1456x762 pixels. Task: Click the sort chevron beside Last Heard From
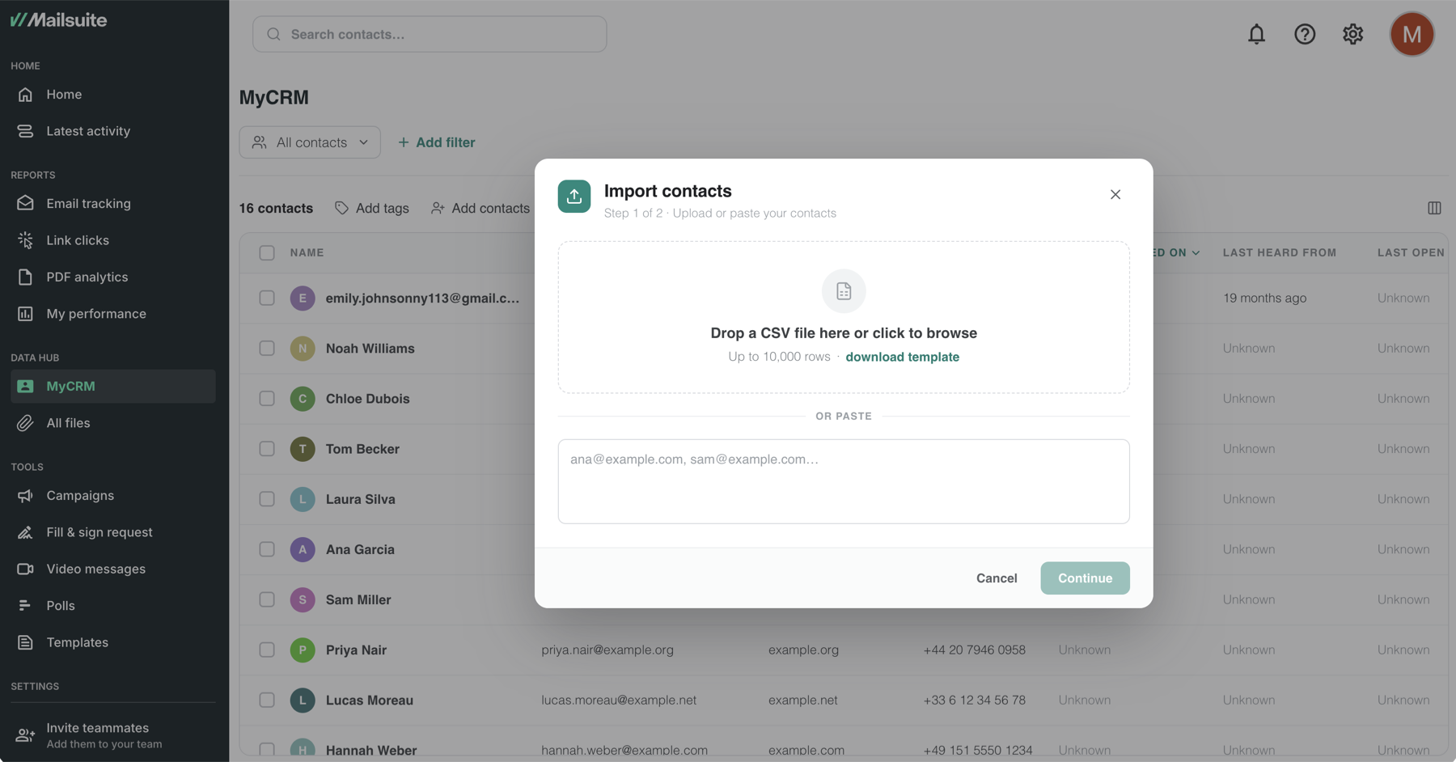click(1196, 253)
